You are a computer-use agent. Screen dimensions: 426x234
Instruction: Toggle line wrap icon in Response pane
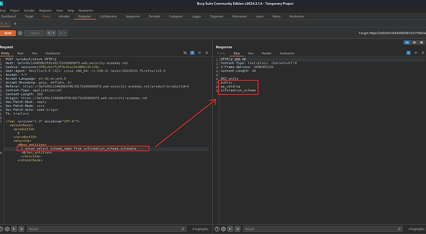tap(408, 53)
